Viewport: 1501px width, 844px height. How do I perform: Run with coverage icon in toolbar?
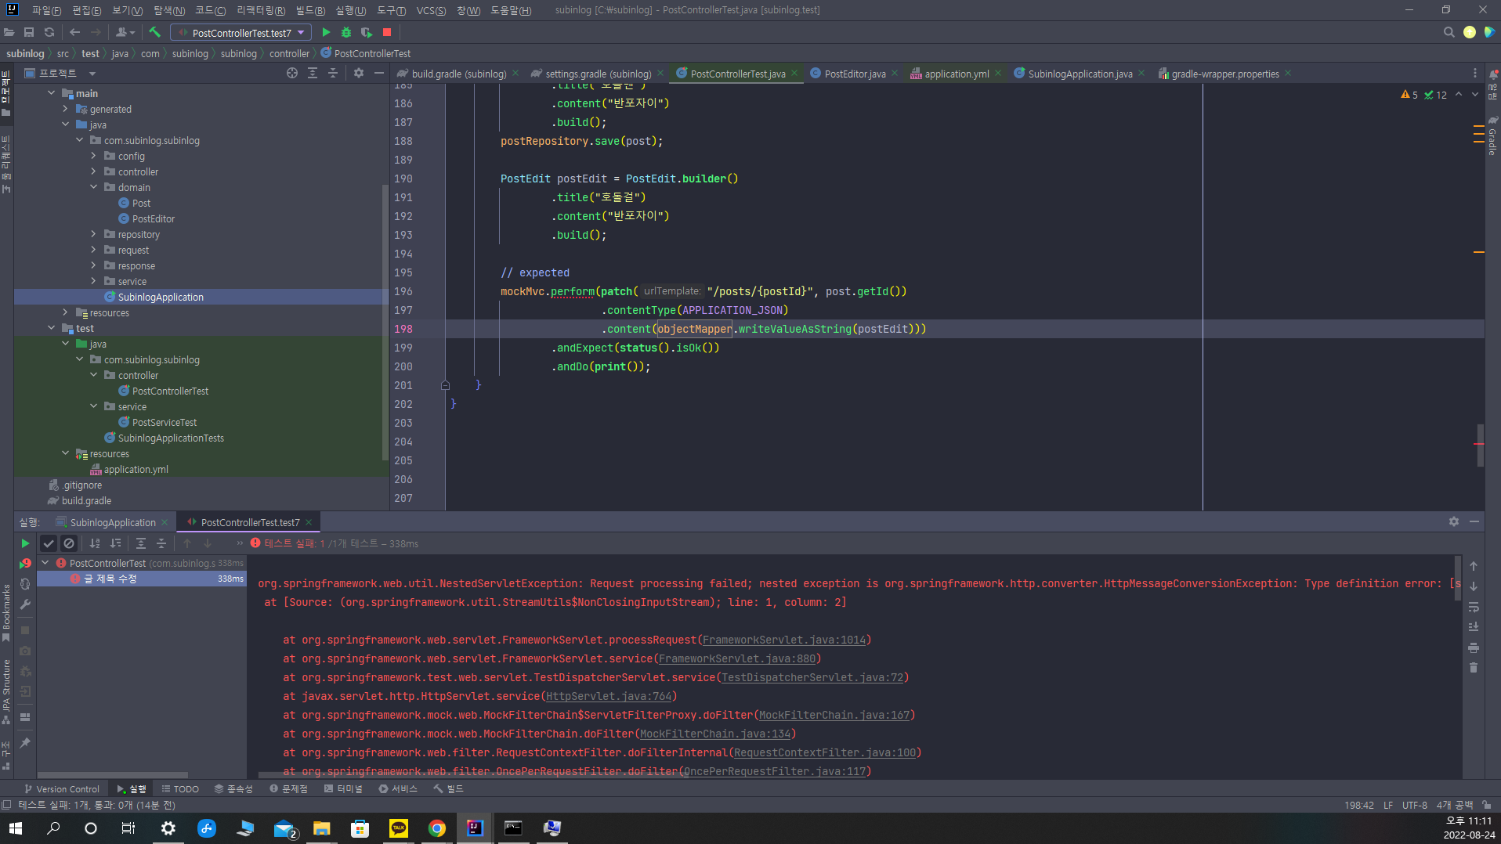click(x=367, y=32)
